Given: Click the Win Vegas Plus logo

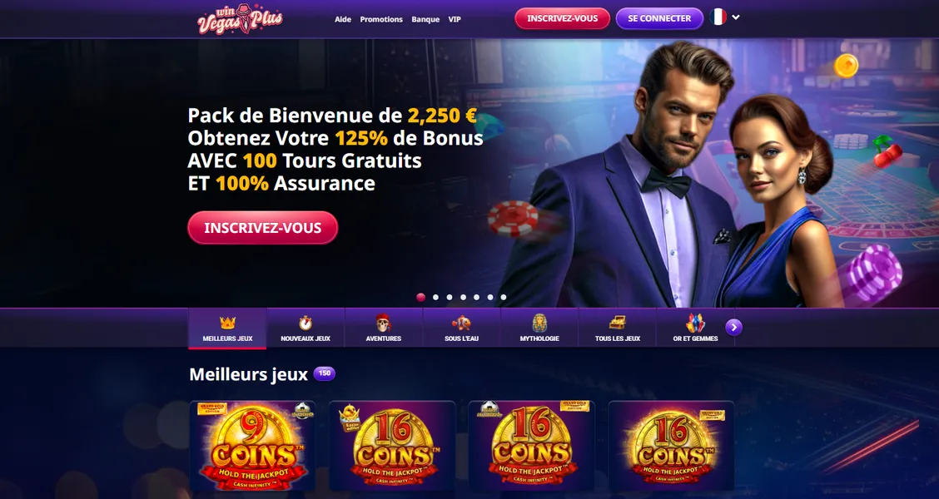Looking at the screenshot, I should pyautogui.click(x=240, y=19).
